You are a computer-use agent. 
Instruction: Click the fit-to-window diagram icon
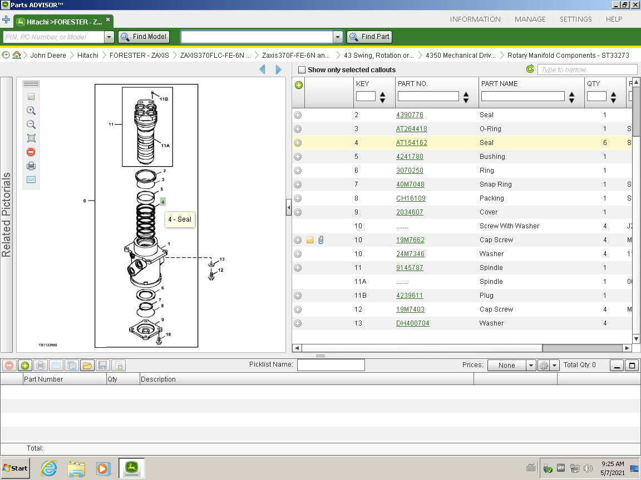31,138
